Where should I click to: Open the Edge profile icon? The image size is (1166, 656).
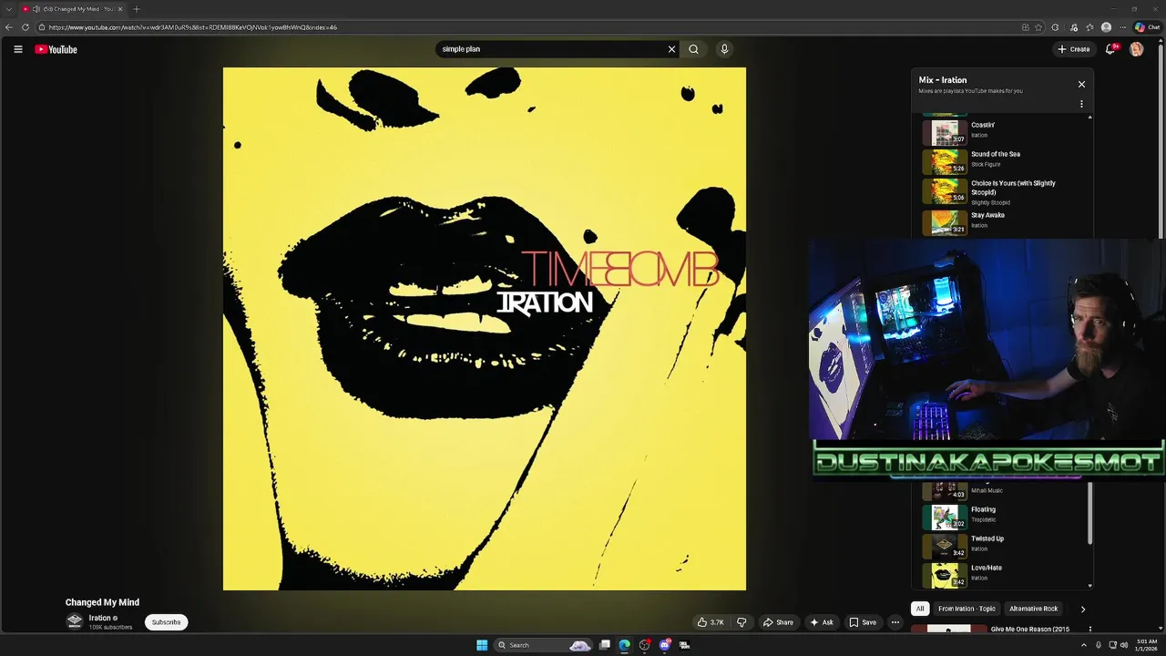[1106, 27]
